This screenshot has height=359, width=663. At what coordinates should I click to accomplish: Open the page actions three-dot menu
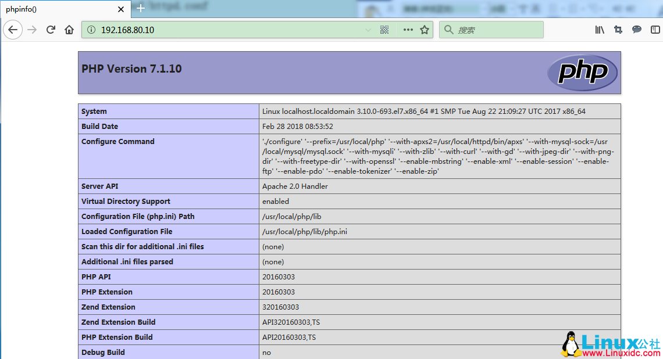tap(408, 30)
